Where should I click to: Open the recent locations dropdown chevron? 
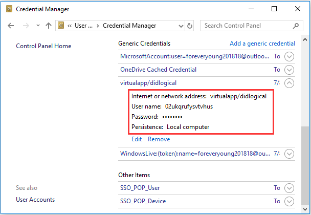coord(38,26)
